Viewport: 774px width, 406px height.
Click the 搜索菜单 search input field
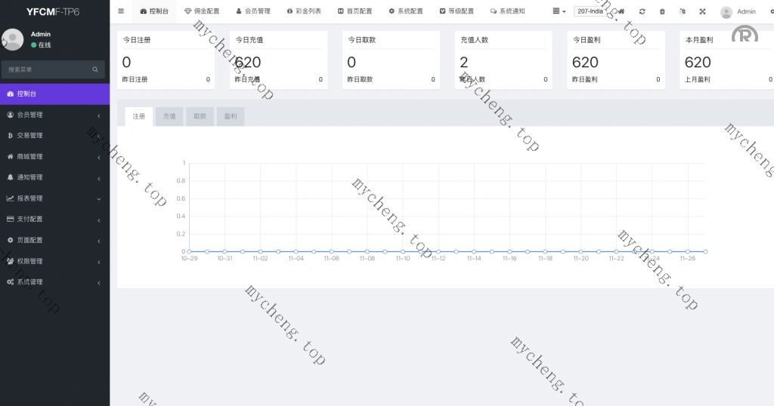[x=47, y=69]
